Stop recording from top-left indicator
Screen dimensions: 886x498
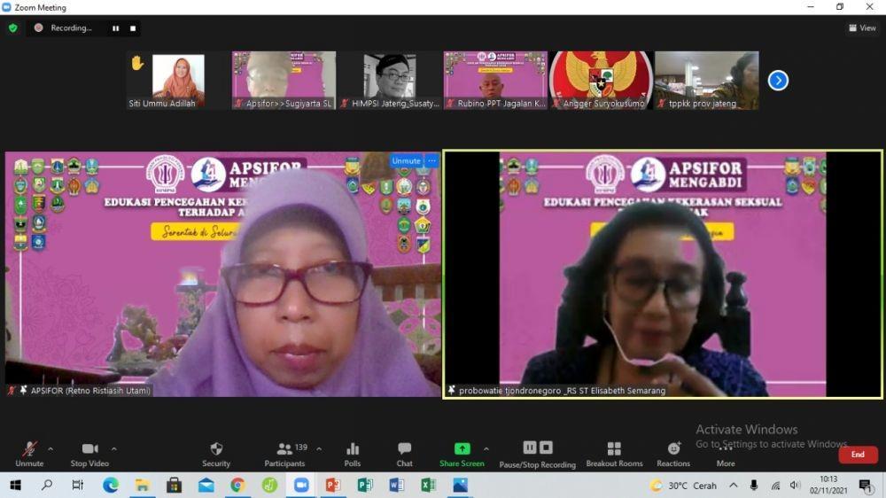tap(133, 28)
